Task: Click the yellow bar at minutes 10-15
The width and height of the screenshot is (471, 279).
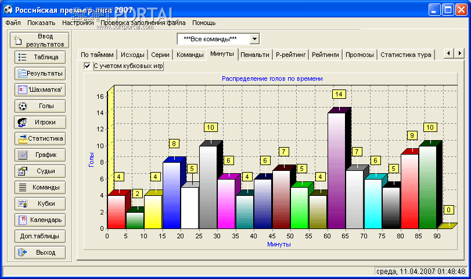Action: pyautogui.click(x=153, y=212)
